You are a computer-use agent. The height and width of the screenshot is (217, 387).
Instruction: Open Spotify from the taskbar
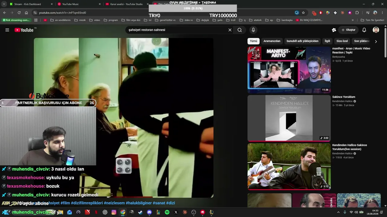point(167,212)
